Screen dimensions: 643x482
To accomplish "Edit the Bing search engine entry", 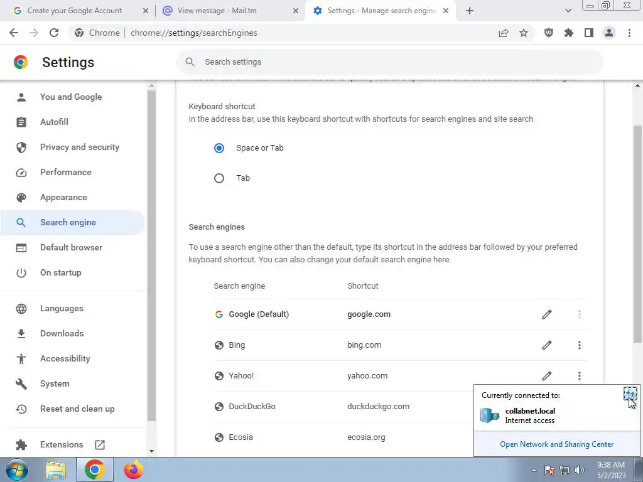I will point(547,345).
